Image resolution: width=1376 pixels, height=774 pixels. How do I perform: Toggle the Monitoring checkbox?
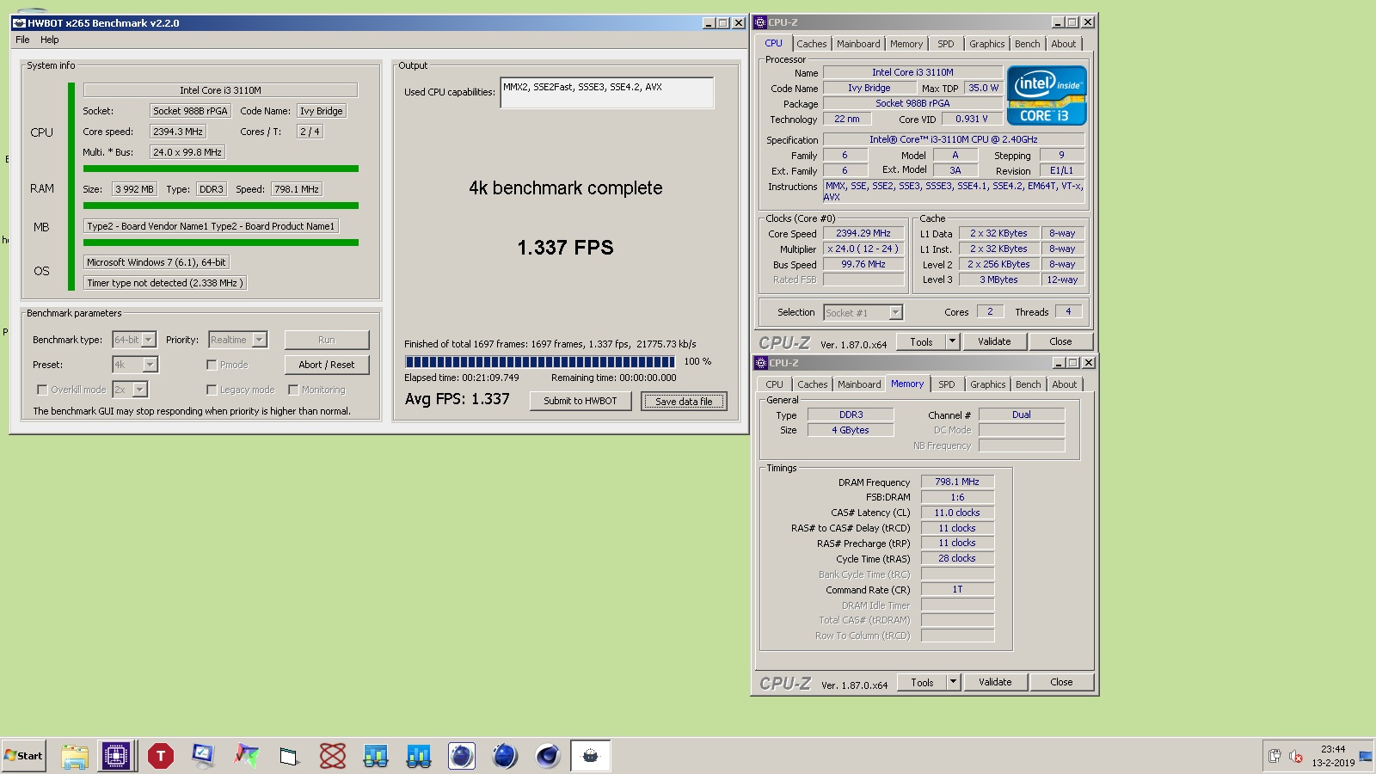[293, 390]
